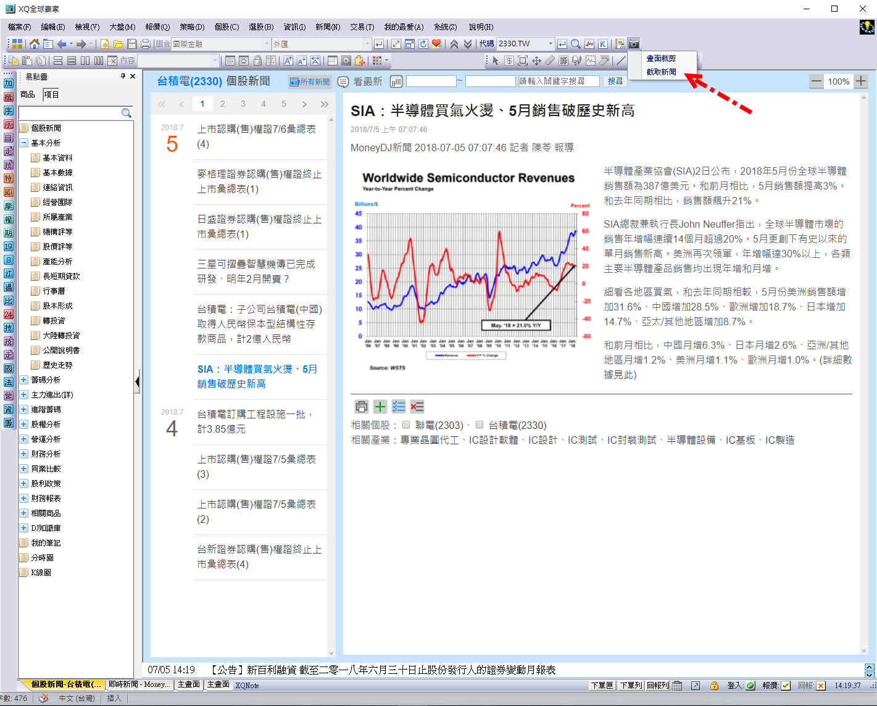Print the article with the grey printer icon

point(362,407)
